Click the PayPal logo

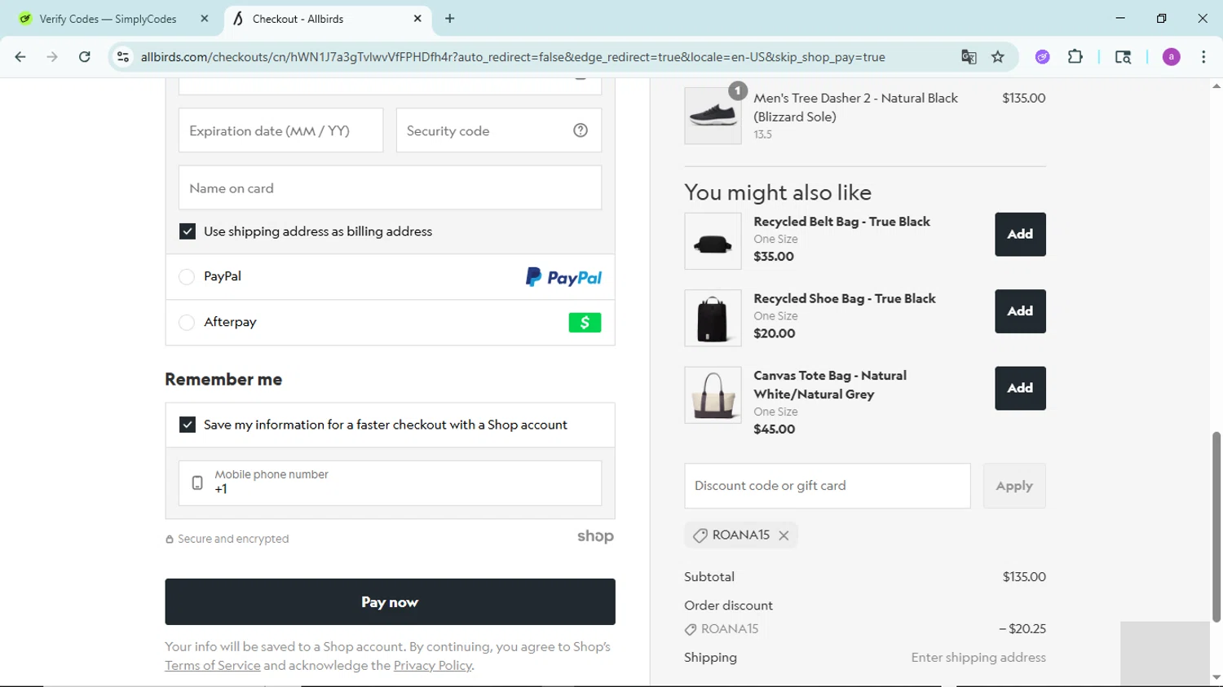[563, 277]
